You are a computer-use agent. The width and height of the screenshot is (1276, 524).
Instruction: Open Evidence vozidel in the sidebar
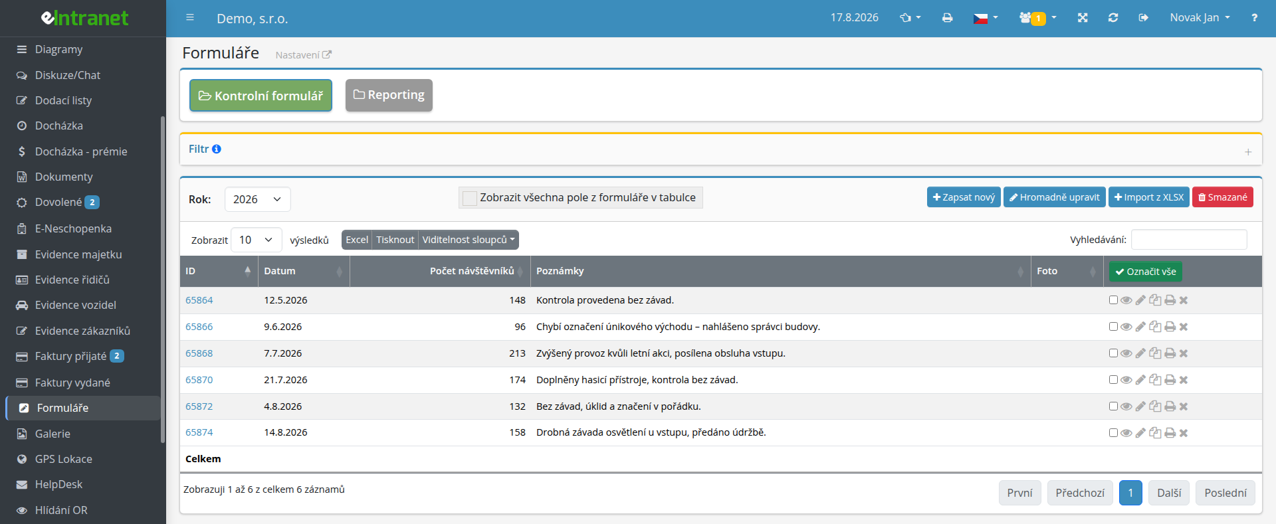[75, 305]
